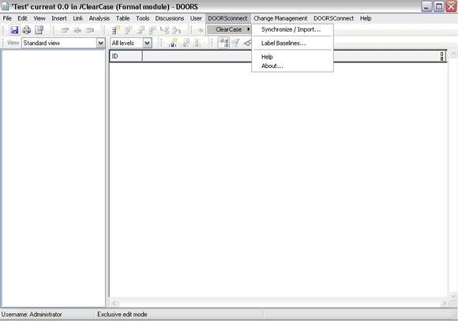
Task: Click About... in the ClearCase submenu
Action: (x=272, y=66)
